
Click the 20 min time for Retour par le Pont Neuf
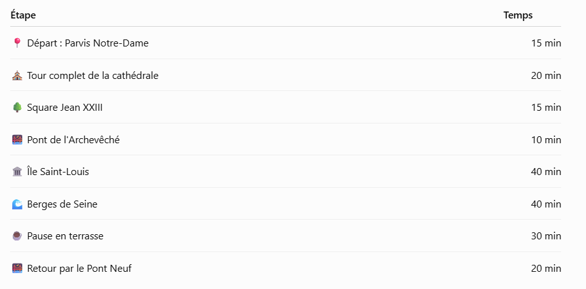[x=546, y=269]
